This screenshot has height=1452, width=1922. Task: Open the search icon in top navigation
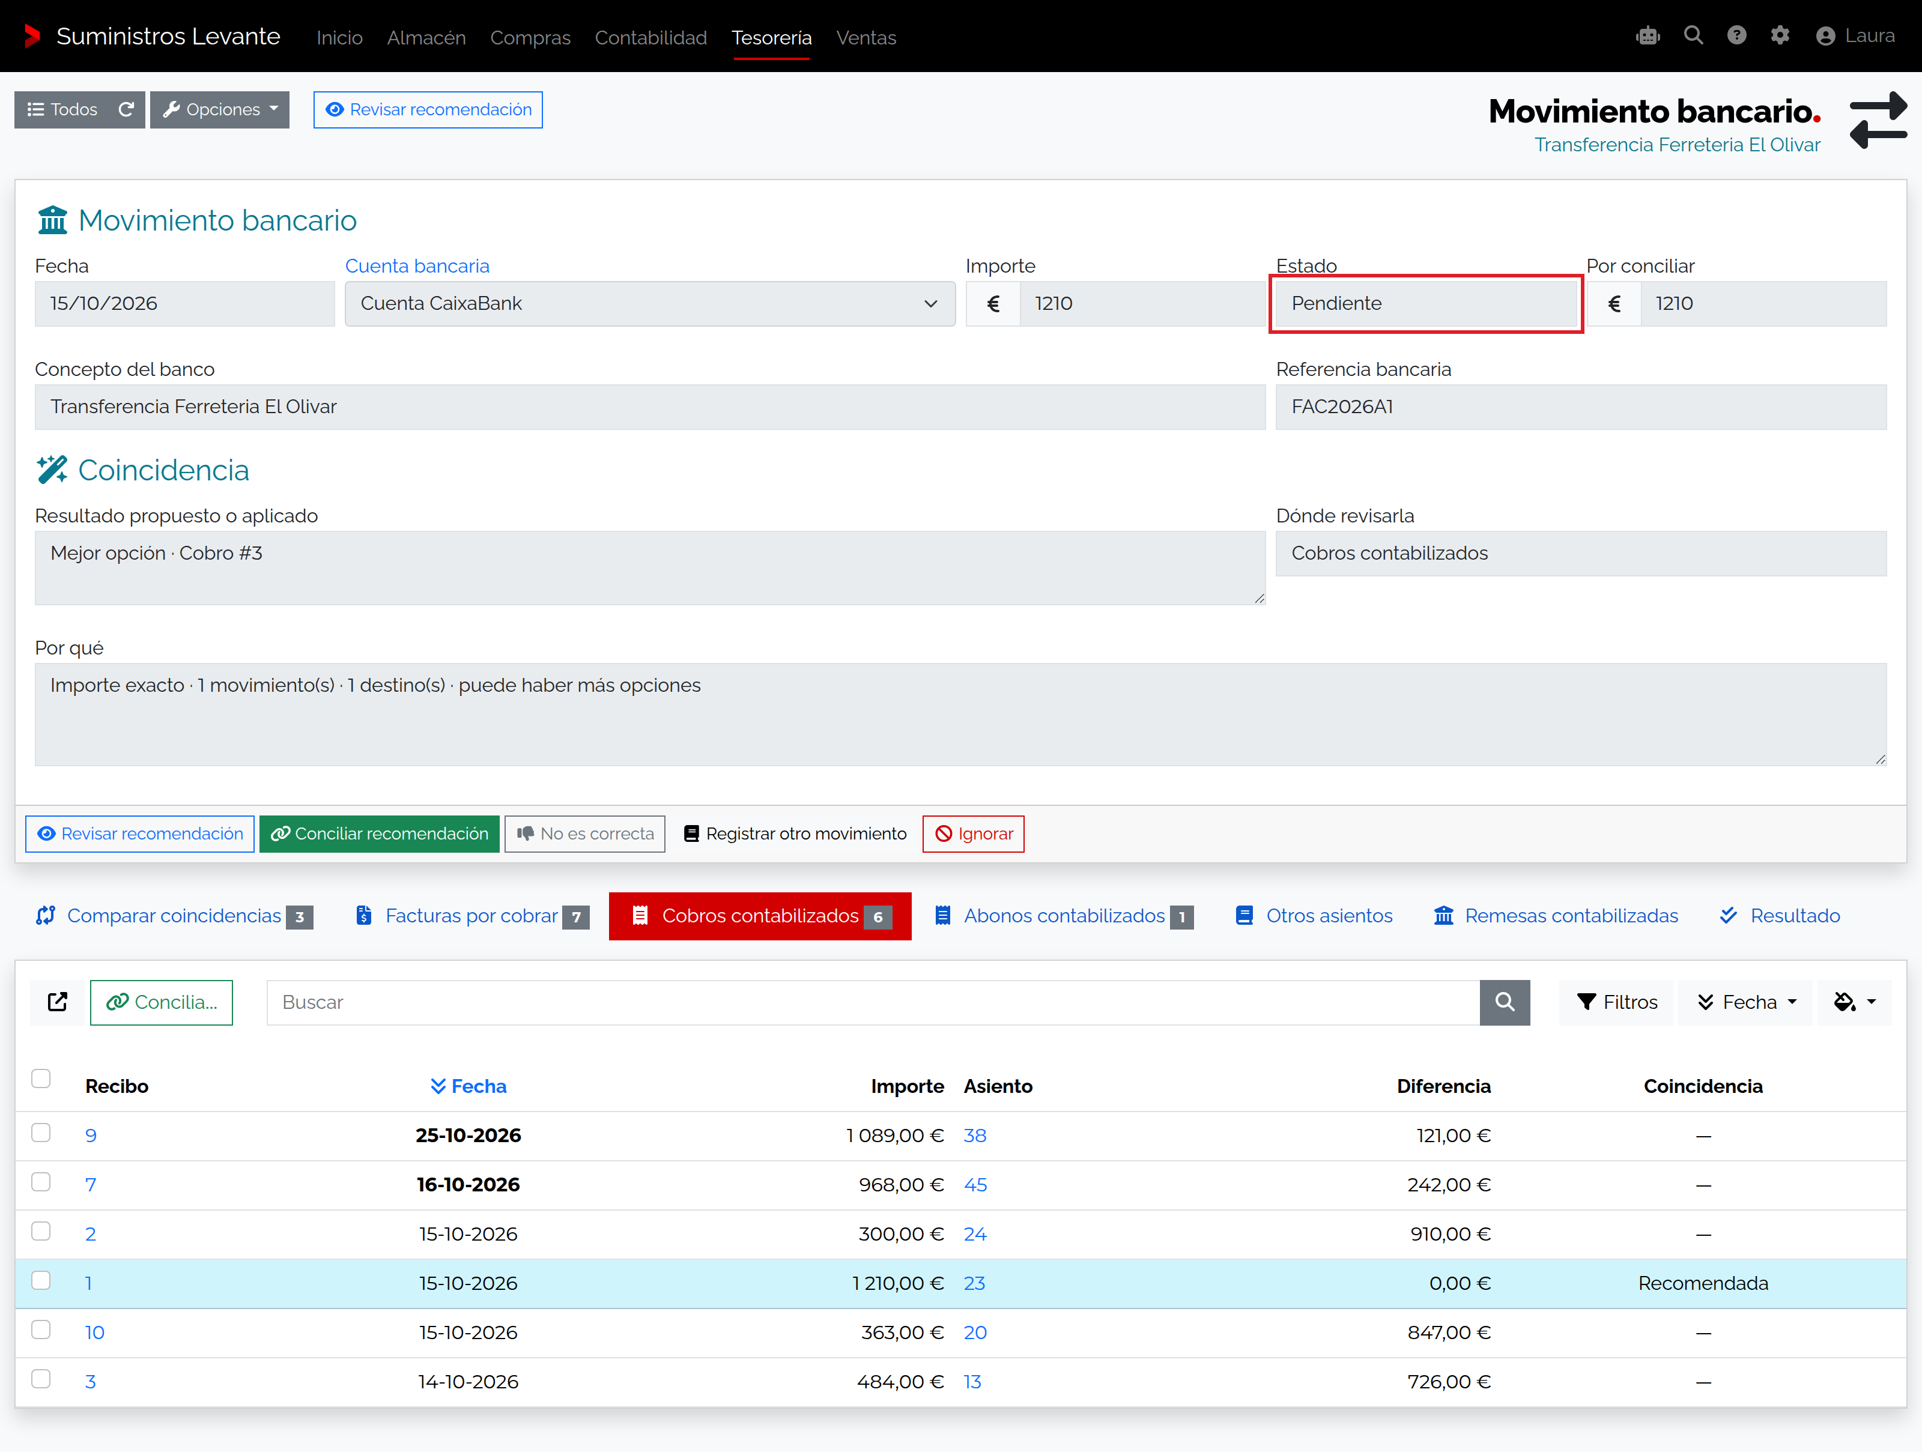pyautogui.click(x=1693, y=35)
